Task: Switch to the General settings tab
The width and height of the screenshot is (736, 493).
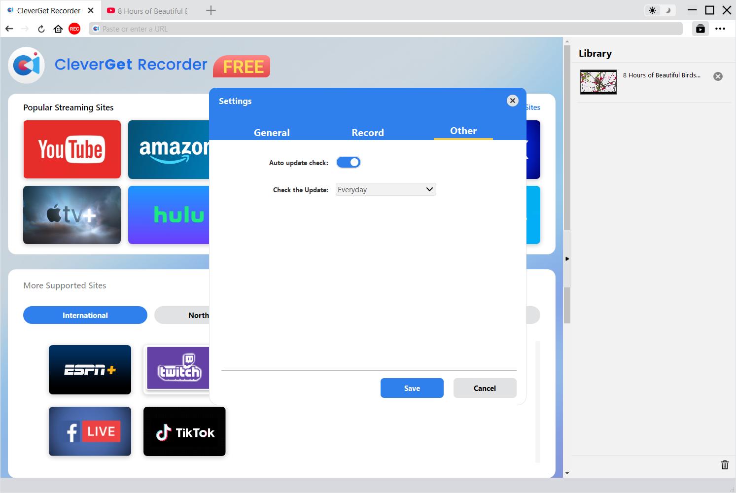Action: pyautogui.click(x=272, y=132)
